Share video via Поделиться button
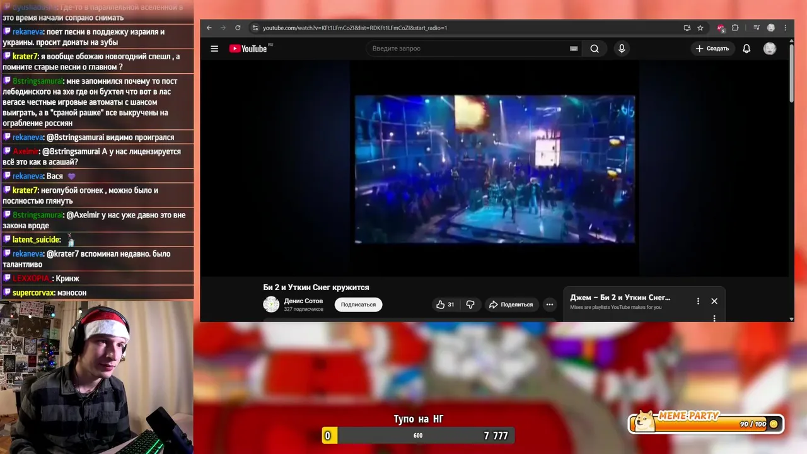807x454 pixels. [x=511, y=305]
